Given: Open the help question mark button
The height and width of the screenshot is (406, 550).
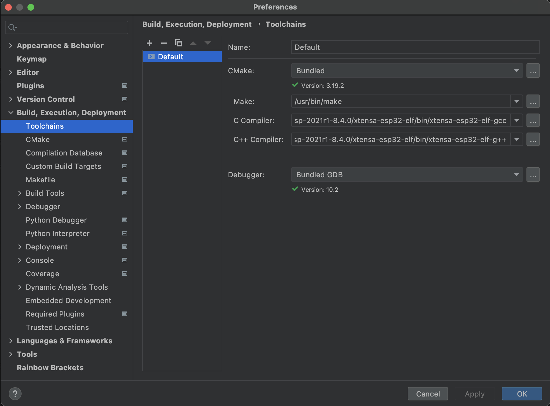Looking at the screenshot, I should (15, 394).
